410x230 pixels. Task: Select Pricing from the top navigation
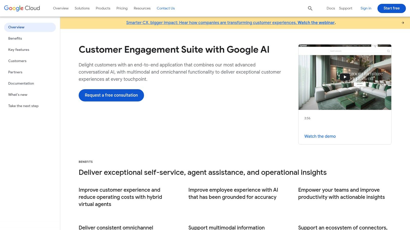coord(122,8)
